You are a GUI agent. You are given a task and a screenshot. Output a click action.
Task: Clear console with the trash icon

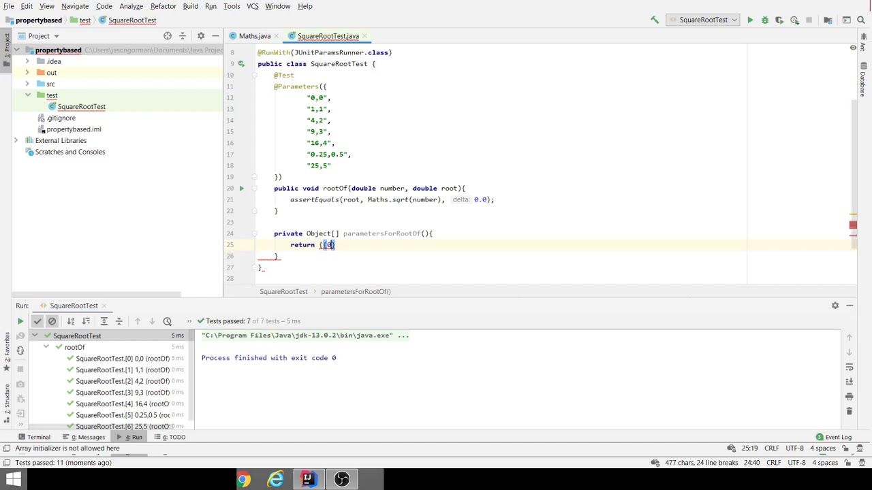point(849,411)
